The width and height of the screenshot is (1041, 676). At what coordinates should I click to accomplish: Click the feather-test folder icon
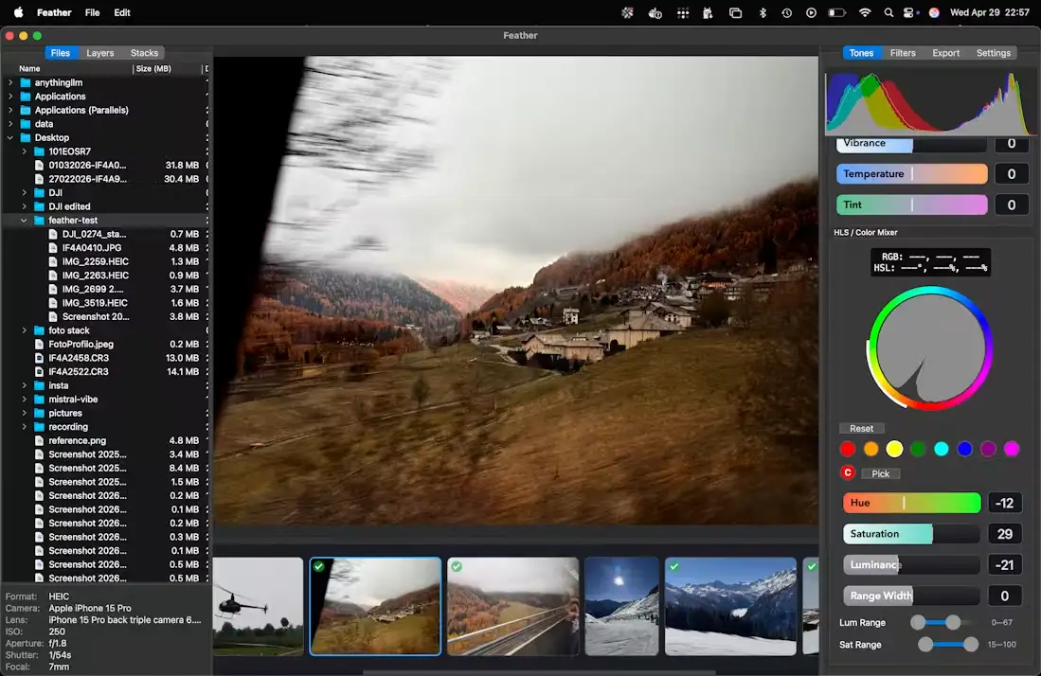coord(39,221)
